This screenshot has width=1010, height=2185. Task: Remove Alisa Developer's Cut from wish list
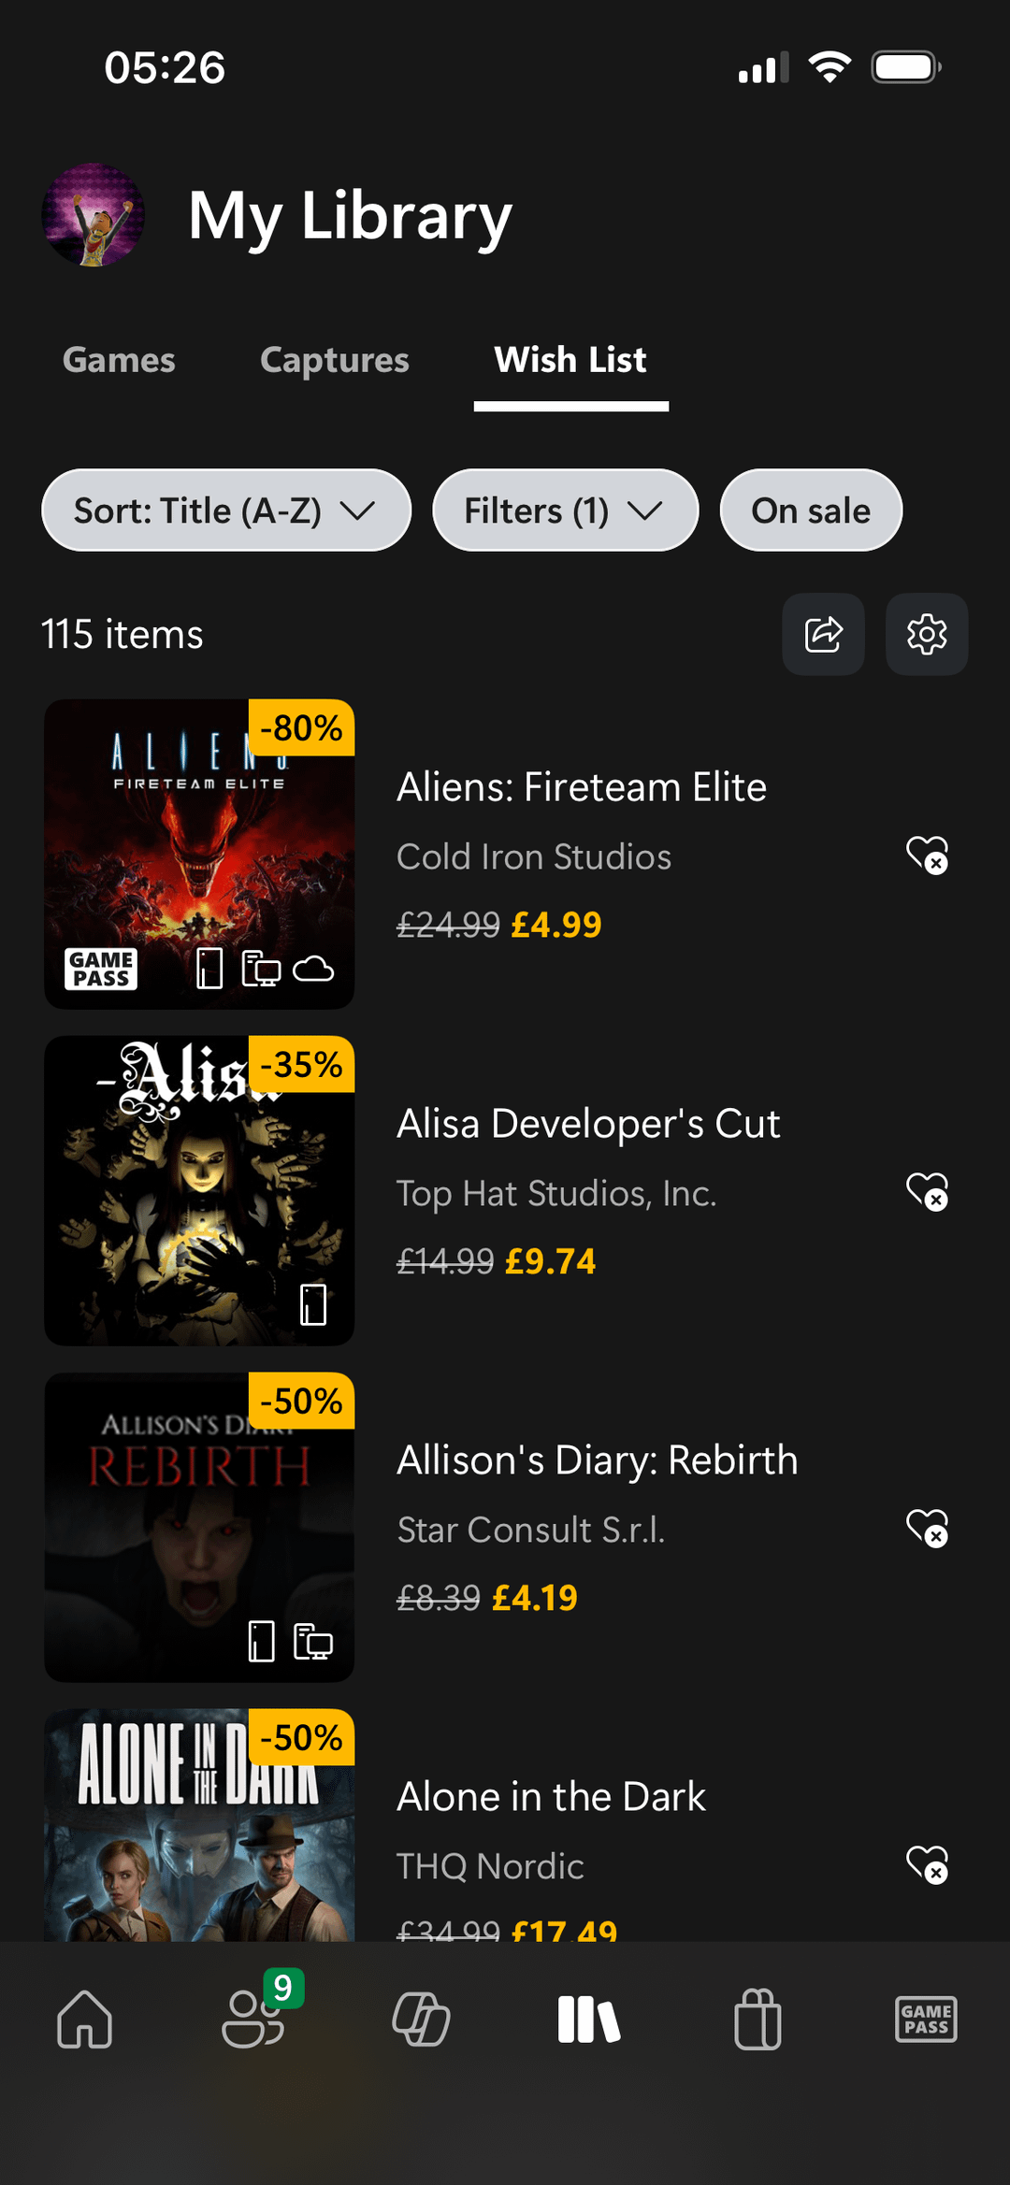pos(928,1191)
